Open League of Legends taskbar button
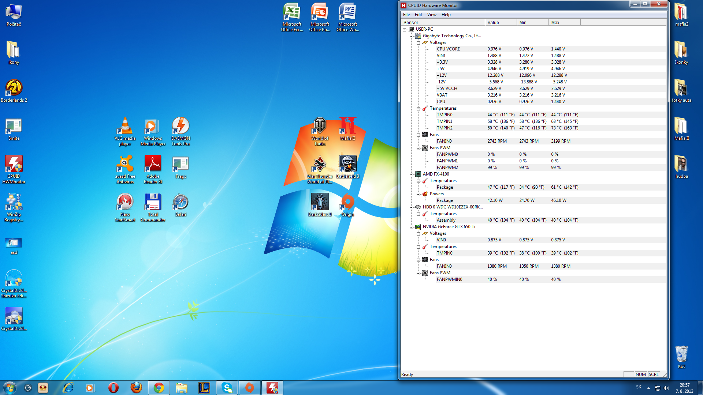This screenshot has width=703, height=395. (x=204, y=388)
